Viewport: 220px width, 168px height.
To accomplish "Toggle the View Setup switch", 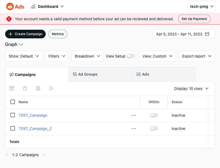I will pos(131,56).
